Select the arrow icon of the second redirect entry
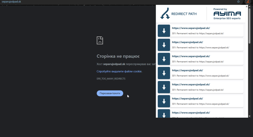253x137 pixels. (164, 45)
